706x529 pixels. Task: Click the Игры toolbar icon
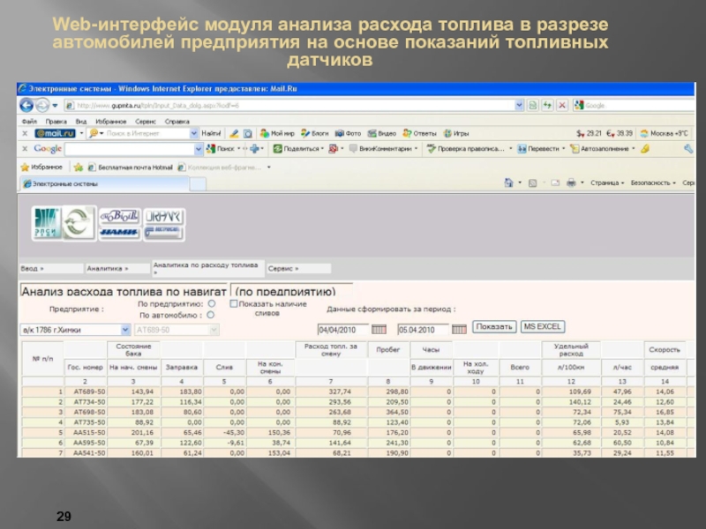pos(449,133)
